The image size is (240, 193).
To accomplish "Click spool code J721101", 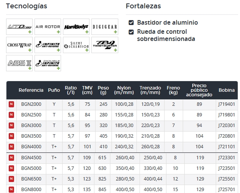I will [227, 147].
